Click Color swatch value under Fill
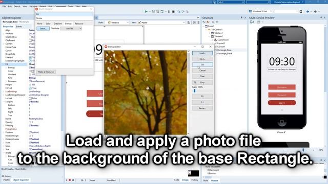Image resolution: width=328 pixels, height=184 pixels. click(33, 71)
